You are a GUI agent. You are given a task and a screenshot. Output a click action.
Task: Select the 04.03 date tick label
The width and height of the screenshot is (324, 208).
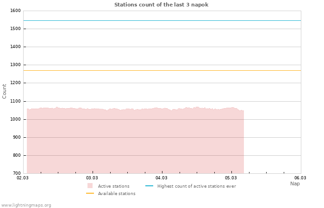point(162,177)
